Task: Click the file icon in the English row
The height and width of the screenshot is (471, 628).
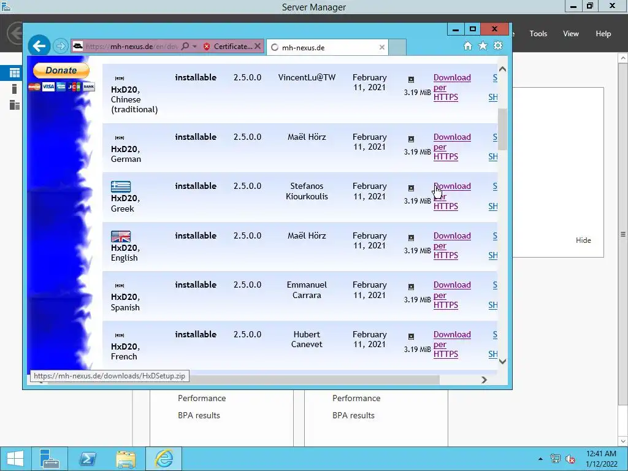Action: coord(411,237)
